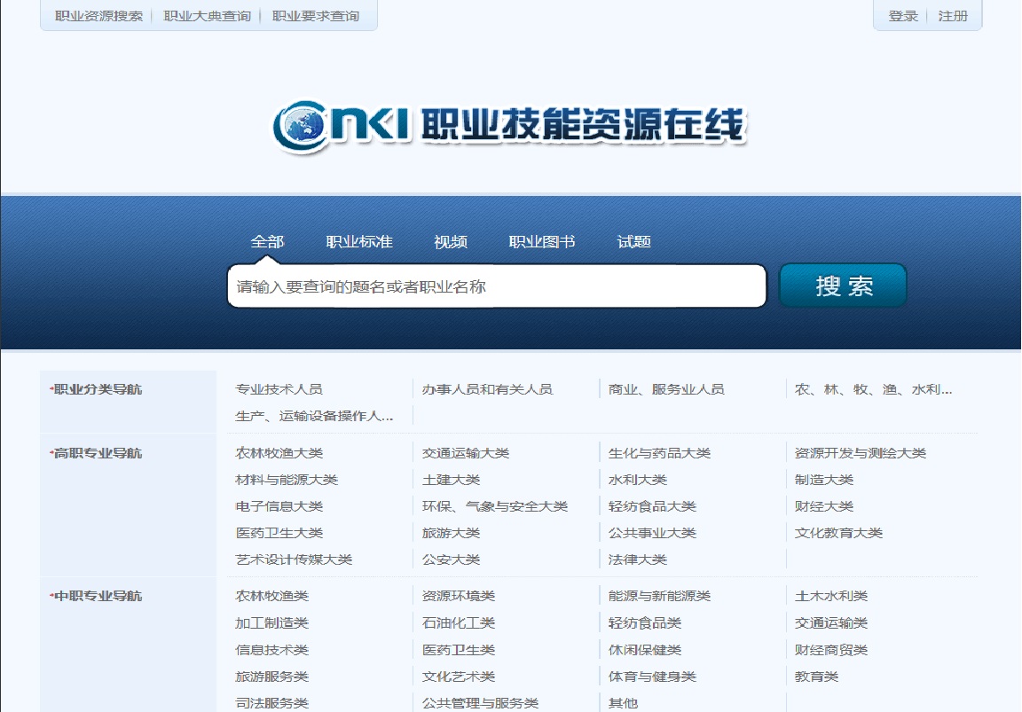1022x712 pixels.
Task: Open 职业资源搜索 in top navigation
Action: pyautogui.click(x=99, y=16)
